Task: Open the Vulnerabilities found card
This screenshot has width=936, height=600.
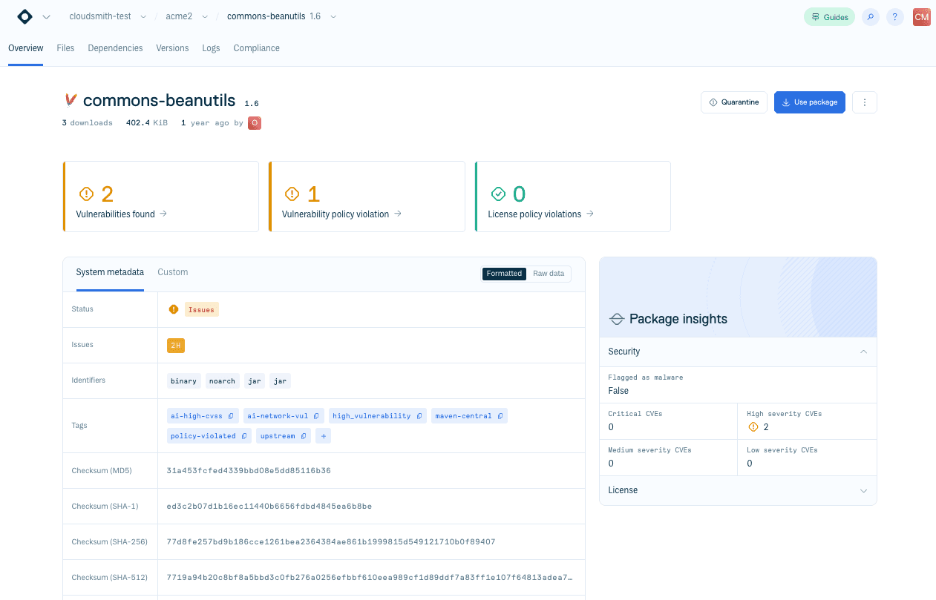Action: pyautogui.click(x=161, y=197)
